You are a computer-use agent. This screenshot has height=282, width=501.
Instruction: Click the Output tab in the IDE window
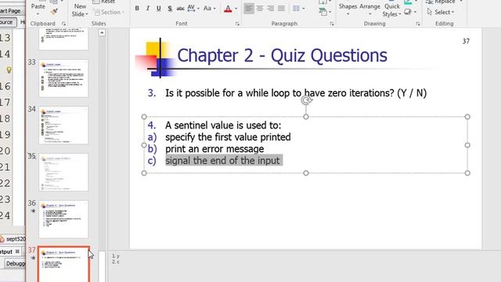tap(6, 251)
